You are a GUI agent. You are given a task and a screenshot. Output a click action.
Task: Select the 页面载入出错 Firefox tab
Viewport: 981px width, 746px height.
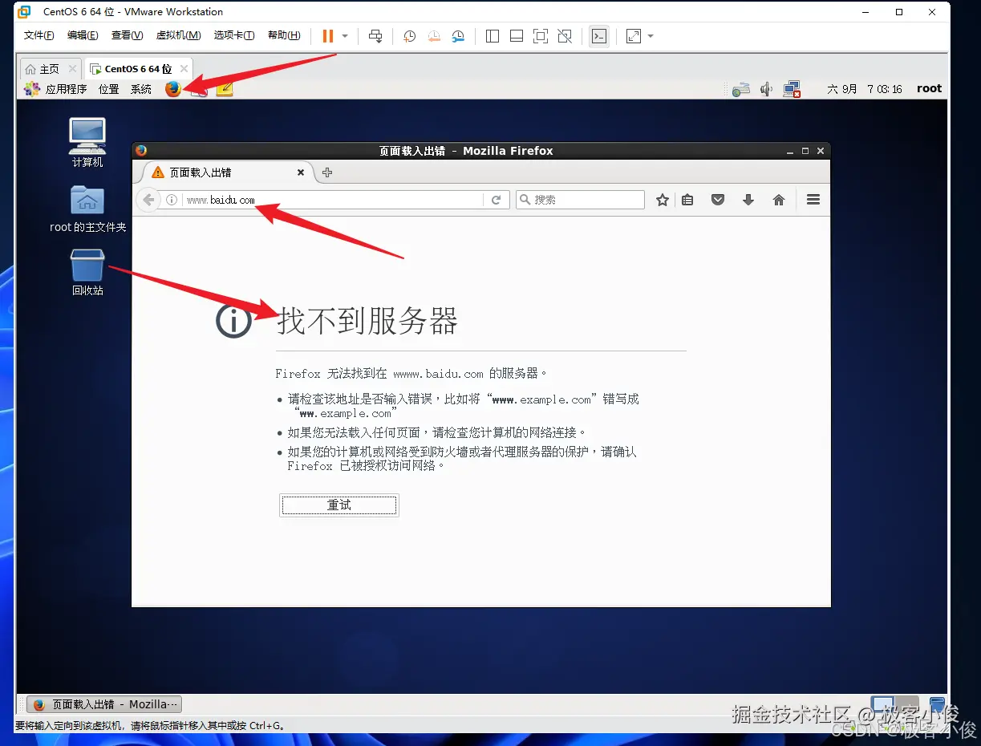(228, 172)
